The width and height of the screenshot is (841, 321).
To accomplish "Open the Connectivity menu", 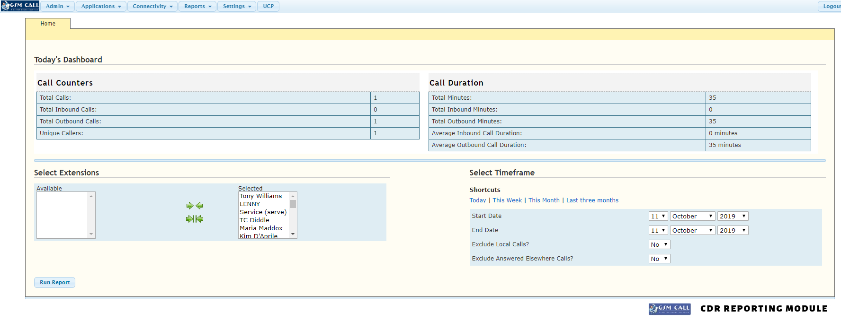I will tap(152, 6).
